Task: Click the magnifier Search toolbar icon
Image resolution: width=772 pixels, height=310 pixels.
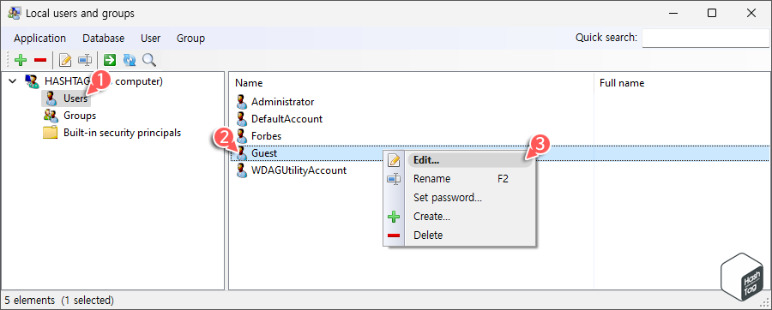Action: tap(148, 61)
